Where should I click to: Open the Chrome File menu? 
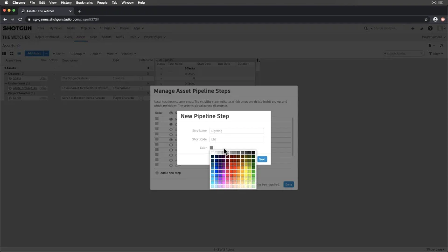tap(32, 3)
